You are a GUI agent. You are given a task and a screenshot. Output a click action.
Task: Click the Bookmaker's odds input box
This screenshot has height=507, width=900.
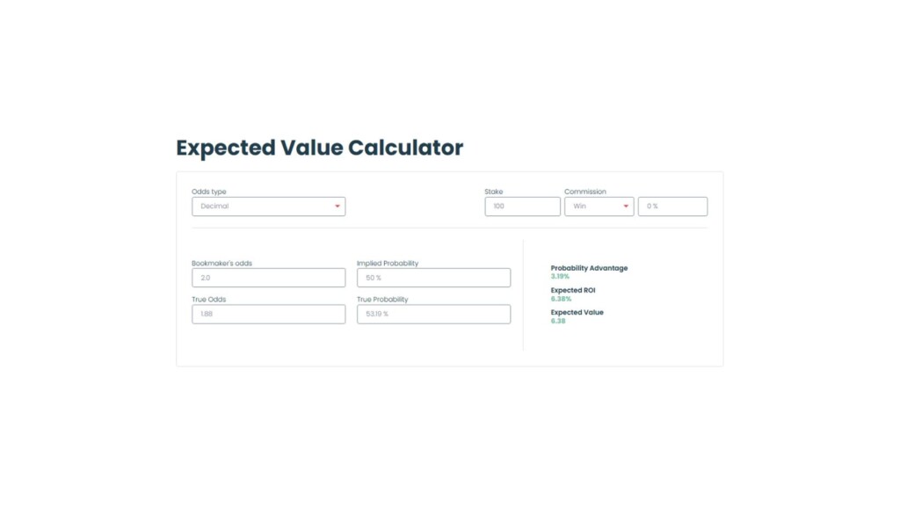coord(268,278)
